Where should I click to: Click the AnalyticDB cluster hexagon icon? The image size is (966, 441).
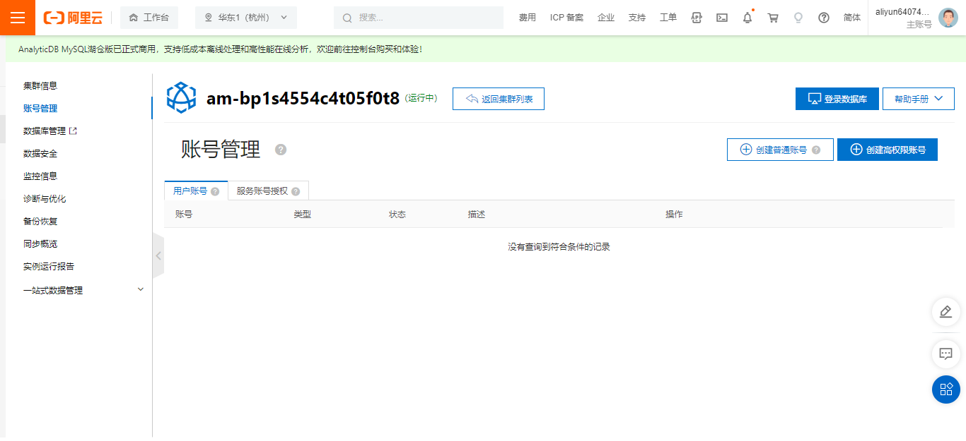[181, 98]
